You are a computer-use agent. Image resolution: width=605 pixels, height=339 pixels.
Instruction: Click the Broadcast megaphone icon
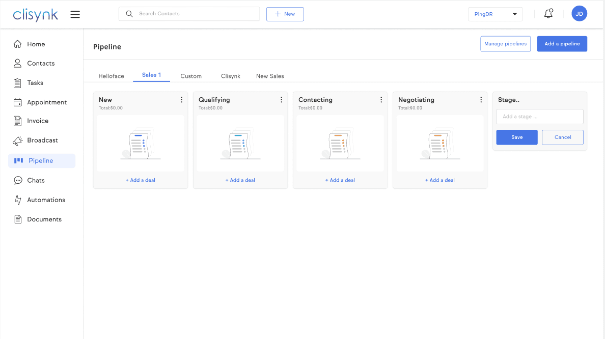(17, 141)
